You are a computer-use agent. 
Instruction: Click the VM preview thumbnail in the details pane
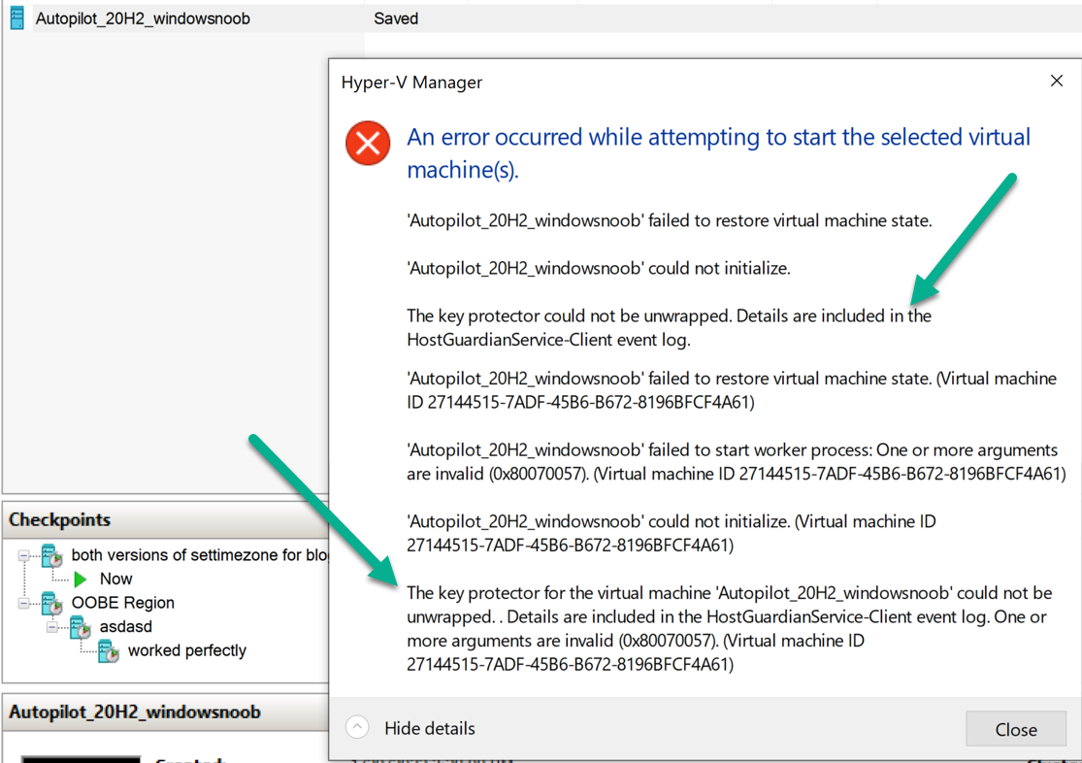81,759
